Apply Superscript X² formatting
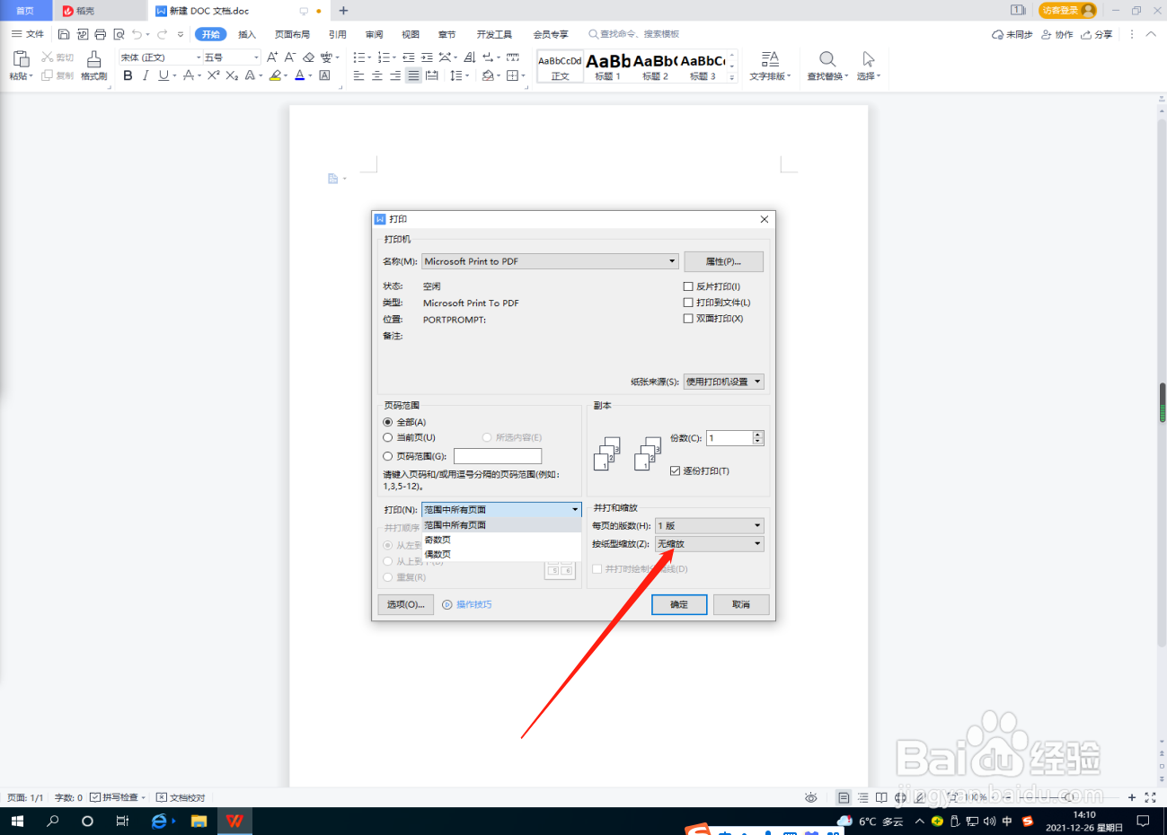Viewport: 1167px width, 835px height. pyautogui.click(x=213, y=76)
